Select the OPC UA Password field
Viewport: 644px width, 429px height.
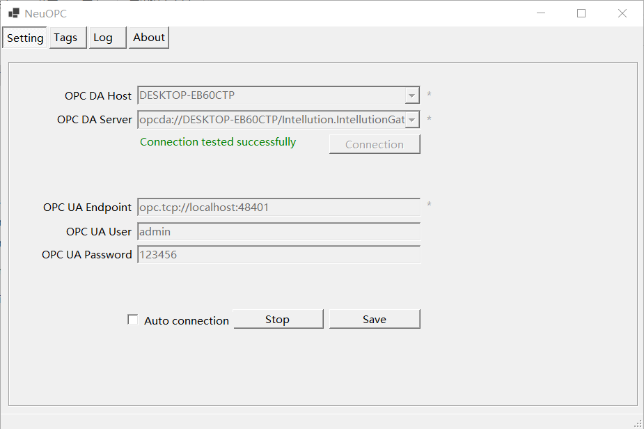(278, 255)
